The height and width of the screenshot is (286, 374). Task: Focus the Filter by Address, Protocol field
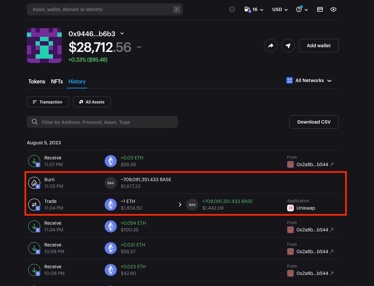coord(102,122)
